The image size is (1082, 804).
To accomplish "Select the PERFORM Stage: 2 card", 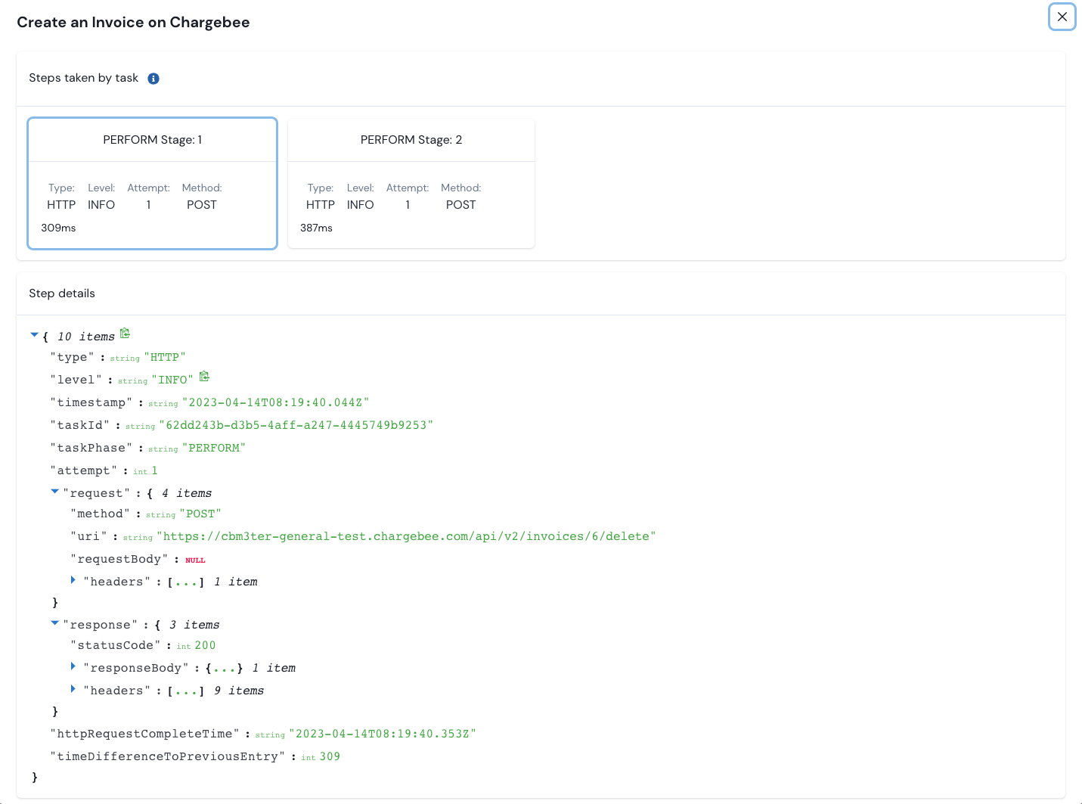I will [411, 183].
